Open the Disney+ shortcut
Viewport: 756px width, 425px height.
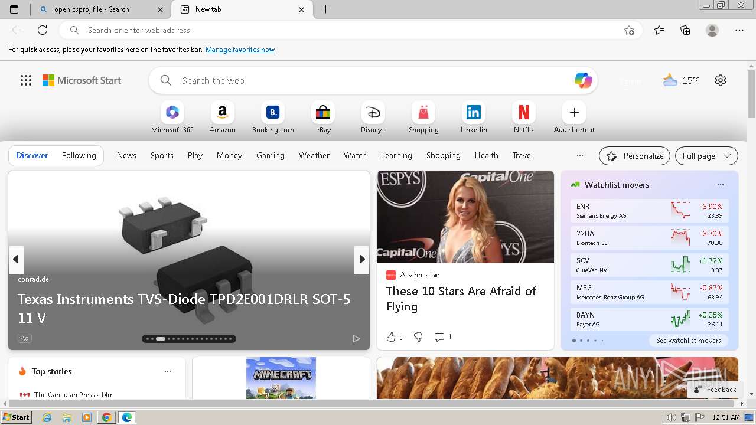tap(373, 117)
